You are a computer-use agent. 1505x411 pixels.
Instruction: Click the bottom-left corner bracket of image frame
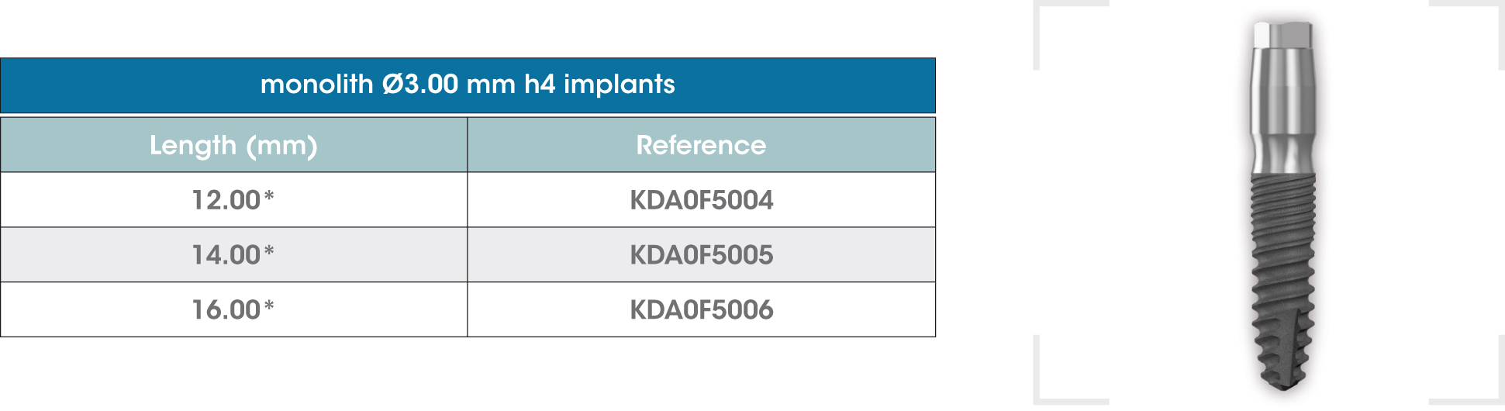click(x=1071, y=371)
